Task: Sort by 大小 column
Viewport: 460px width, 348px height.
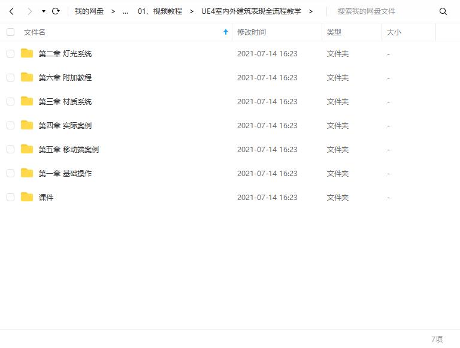Action: pos(394,32)
